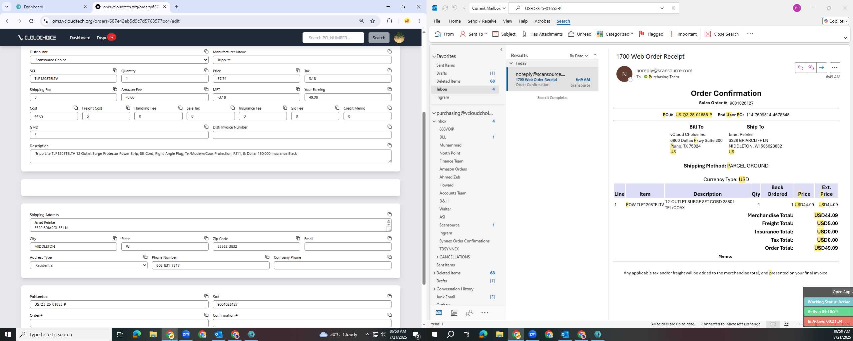Screen dimensions: 853x341
Task: Copy the Price field value
Action: click(x=298, y=70)
